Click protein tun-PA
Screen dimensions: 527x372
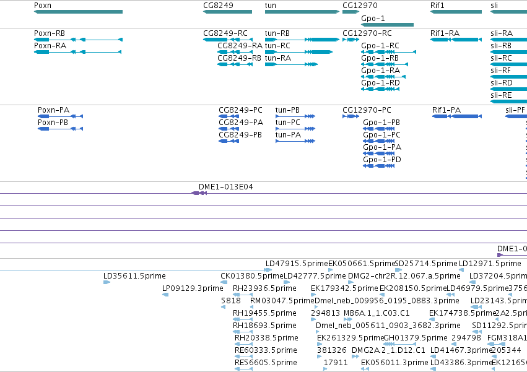click(x=288, y=135)
